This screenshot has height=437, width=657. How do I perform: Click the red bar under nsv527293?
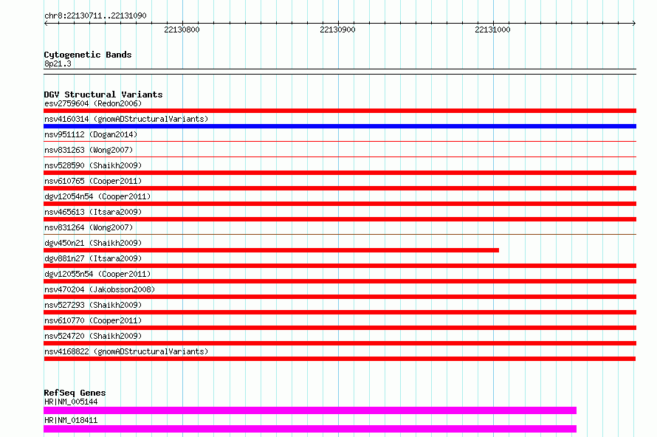[340, 312]
